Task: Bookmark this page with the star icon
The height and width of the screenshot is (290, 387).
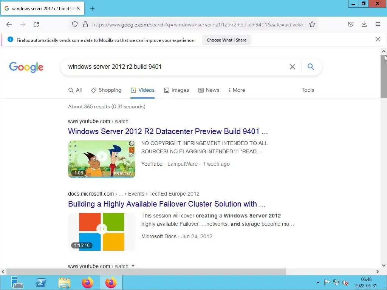Action: pos(312,25)
